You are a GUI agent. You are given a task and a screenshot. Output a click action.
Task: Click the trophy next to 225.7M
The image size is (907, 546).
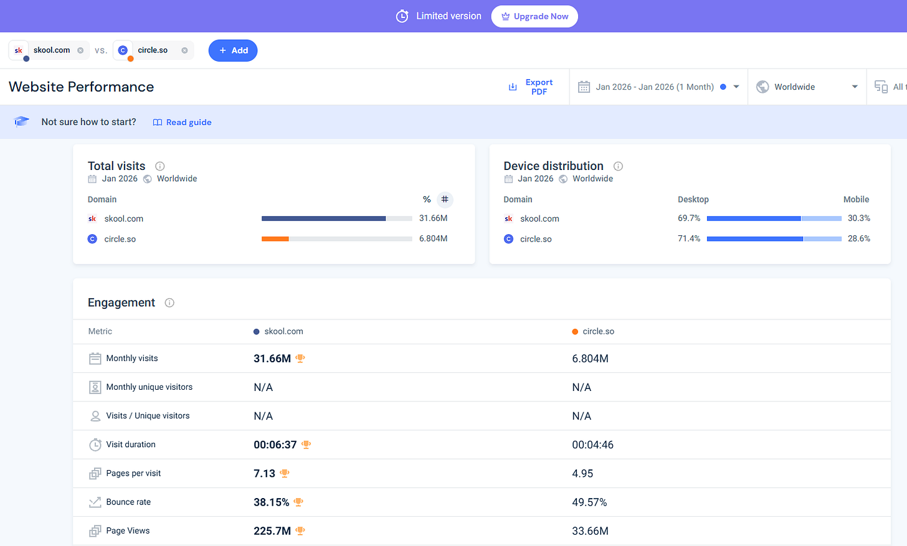pos(300,530)
